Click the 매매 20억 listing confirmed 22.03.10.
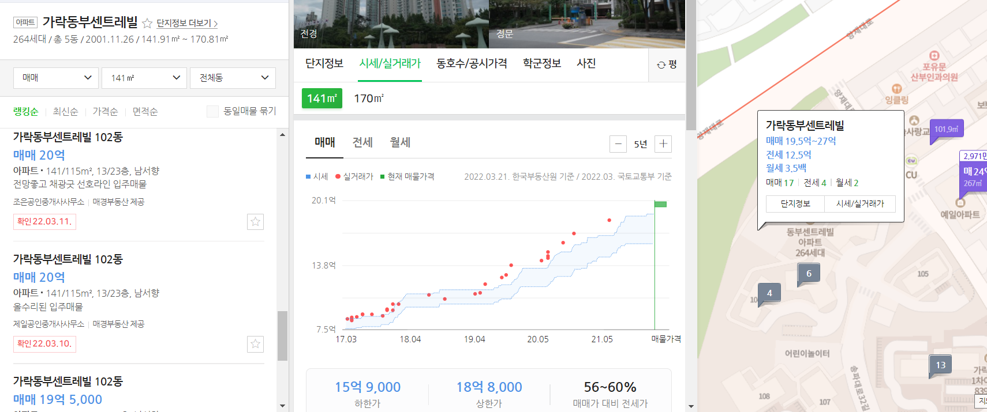This screenshot has height=412, width=987. click(139, 302)
